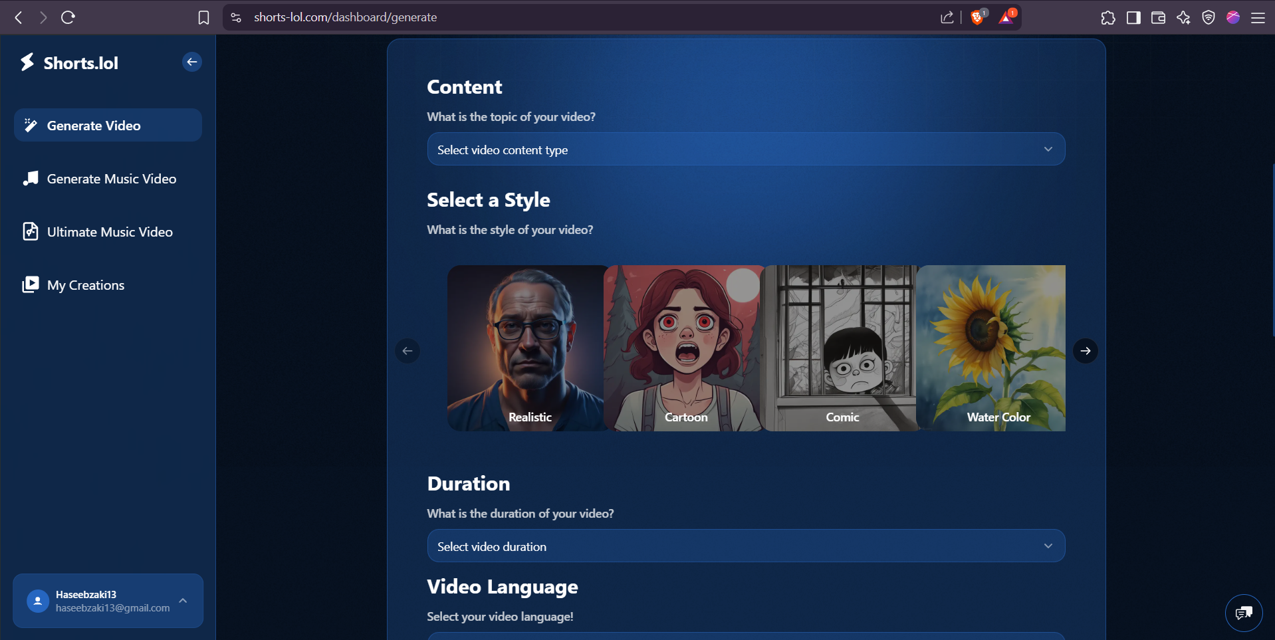
Task: Open Brave Wallet icon
Action: click(x=1158, y=17)
